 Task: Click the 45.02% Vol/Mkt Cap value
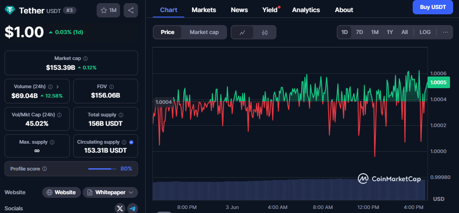37,124
